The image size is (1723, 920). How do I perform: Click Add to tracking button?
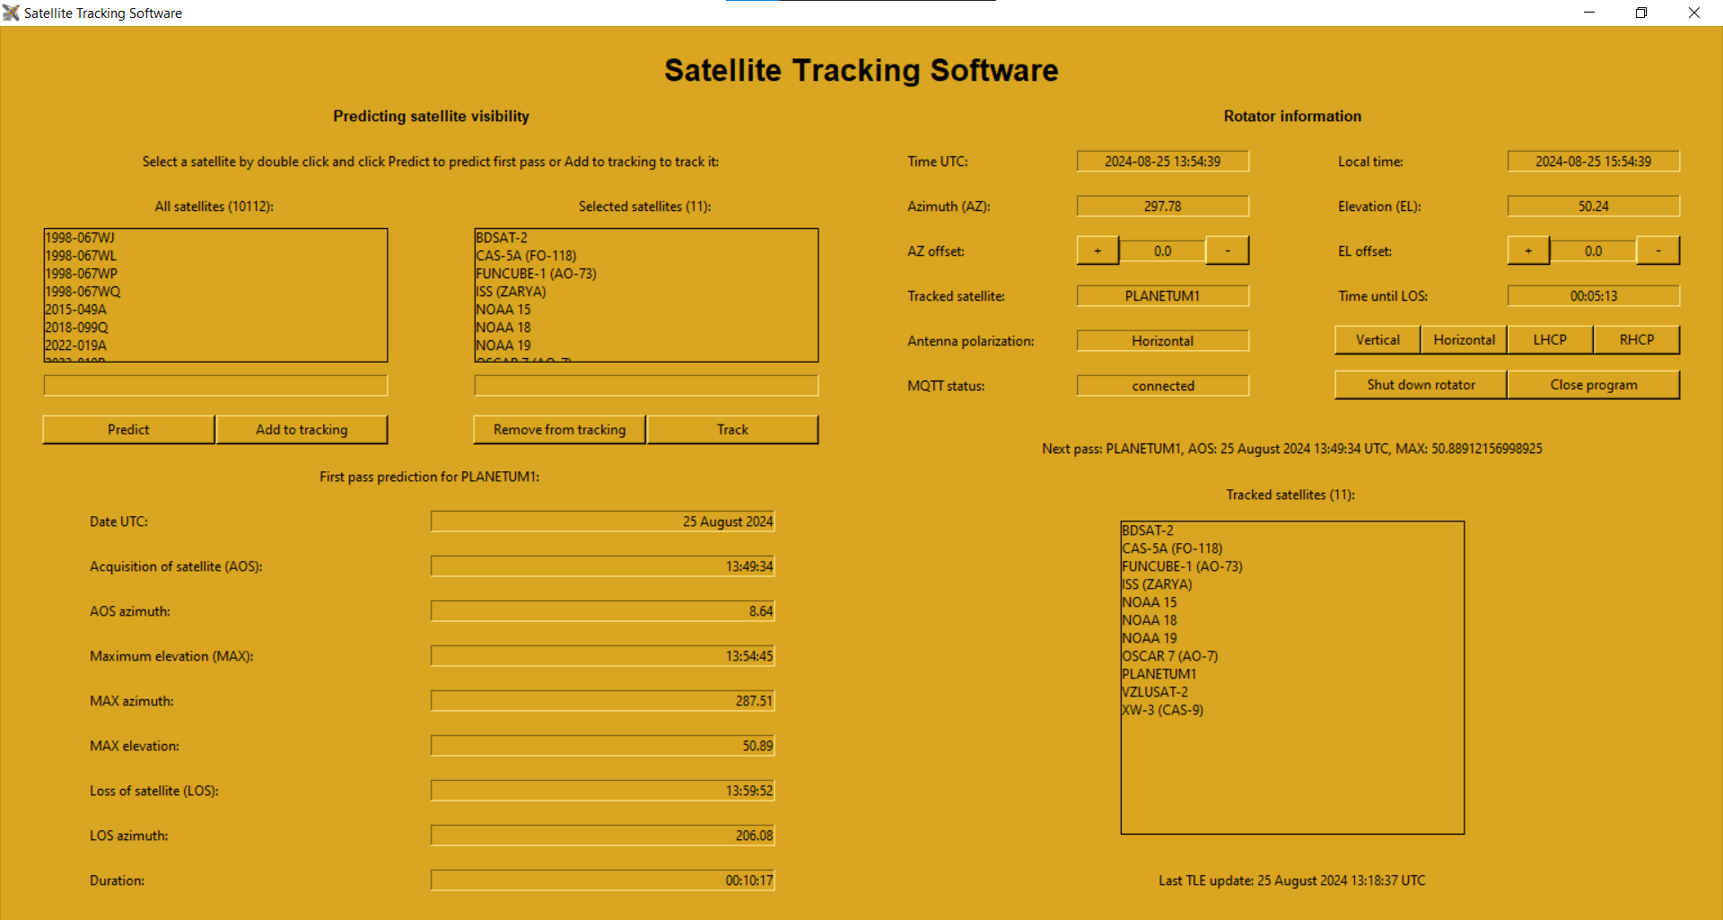point(302,429)
